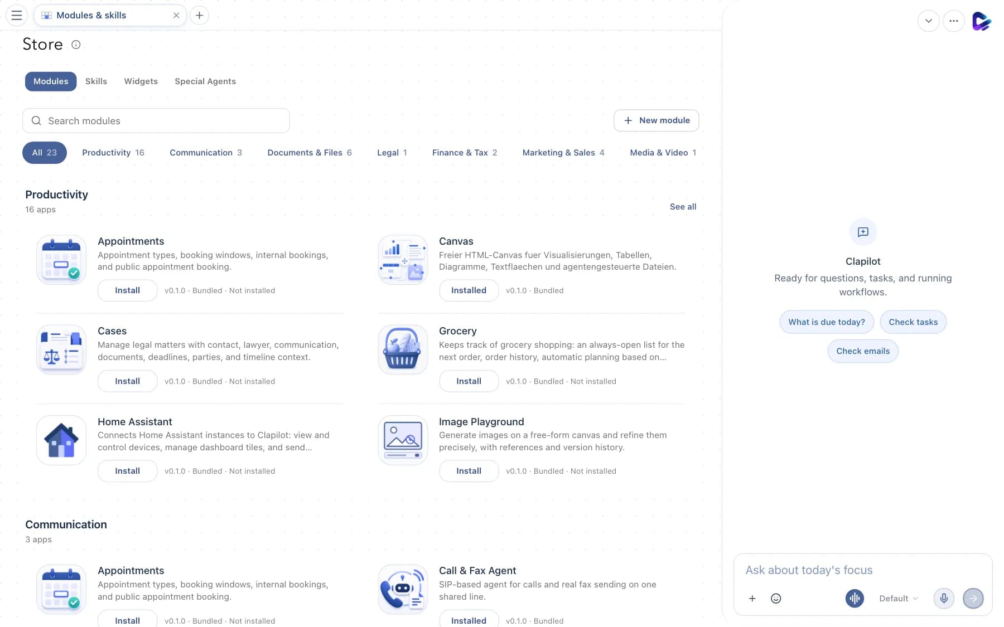Focus the 'Ask about today's focus' input

tap(863, 570)
